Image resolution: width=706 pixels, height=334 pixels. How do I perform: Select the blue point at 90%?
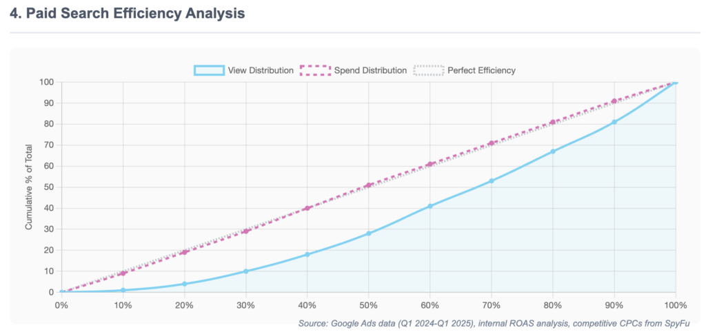pyautogui.click(x=614, y=122)
